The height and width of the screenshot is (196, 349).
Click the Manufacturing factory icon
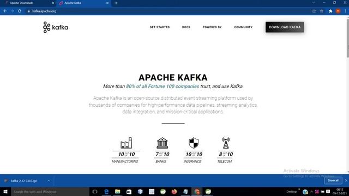coord(126,143)
